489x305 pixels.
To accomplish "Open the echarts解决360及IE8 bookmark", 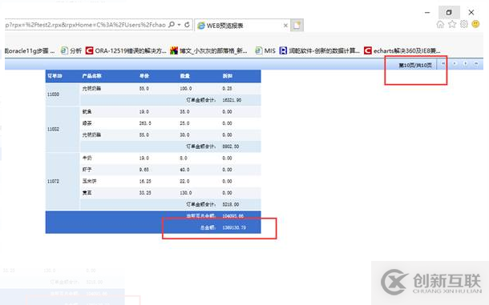I will tap(402, 50).
